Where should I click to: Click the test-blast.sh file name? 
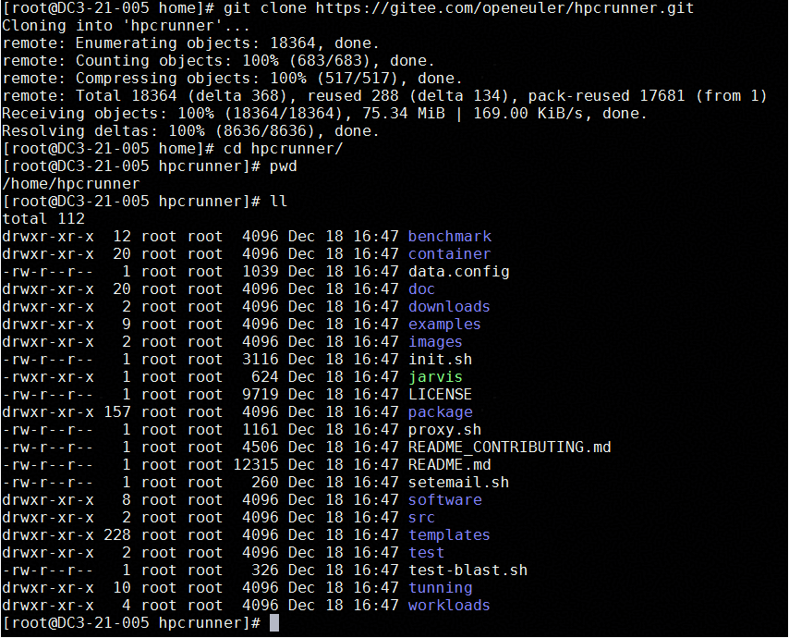pyautogui.click(x=467, y=571)
